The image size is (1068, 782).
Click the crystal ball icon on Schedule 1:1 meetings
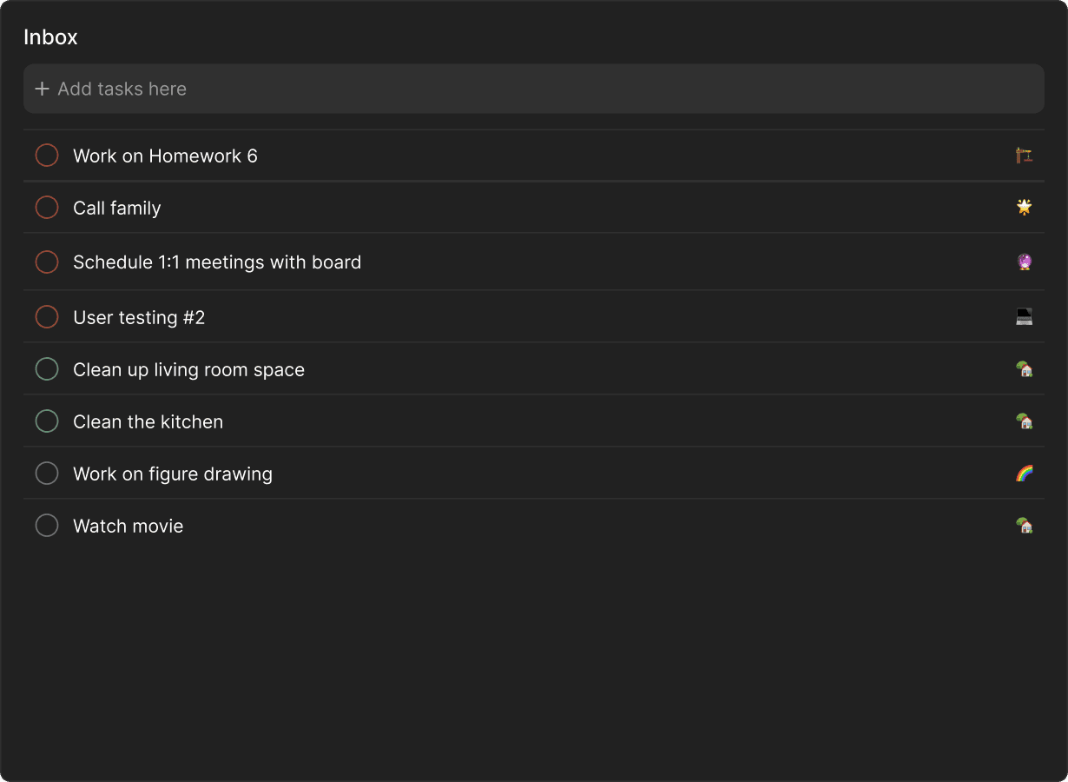1025,262
